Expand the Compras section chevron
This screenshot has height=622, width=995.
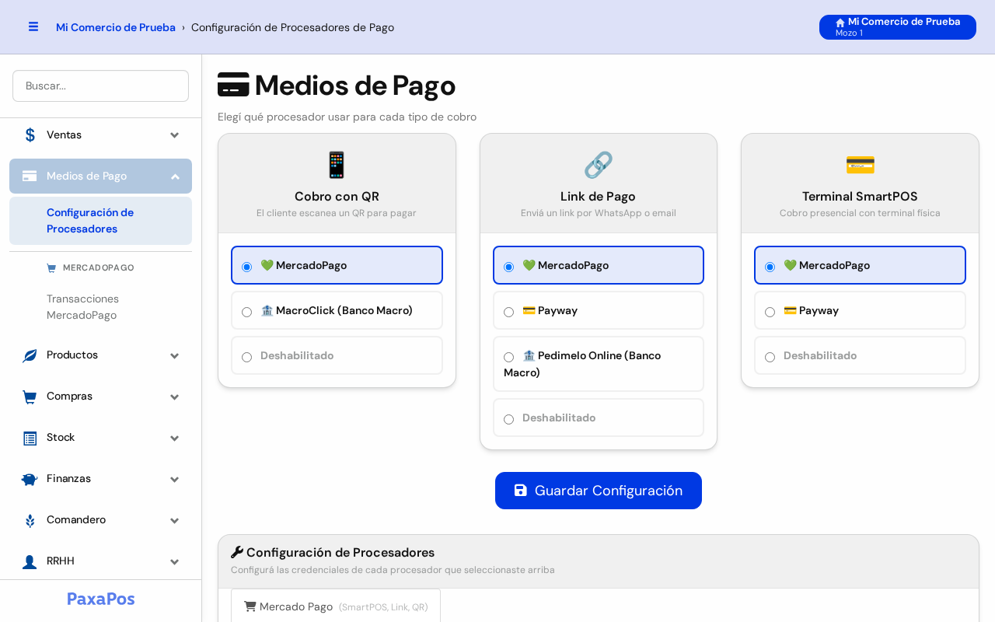(175, 397)
